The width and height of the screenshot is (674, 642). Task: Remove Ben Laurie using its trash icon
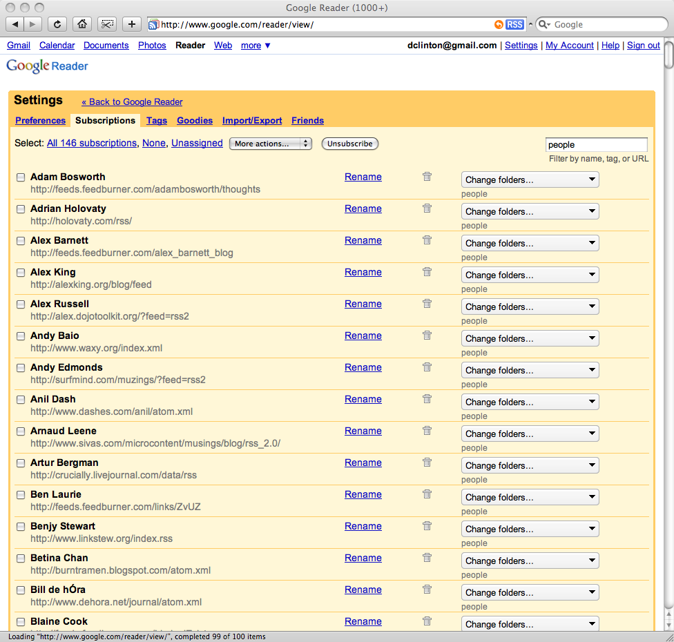click(427, 494)
